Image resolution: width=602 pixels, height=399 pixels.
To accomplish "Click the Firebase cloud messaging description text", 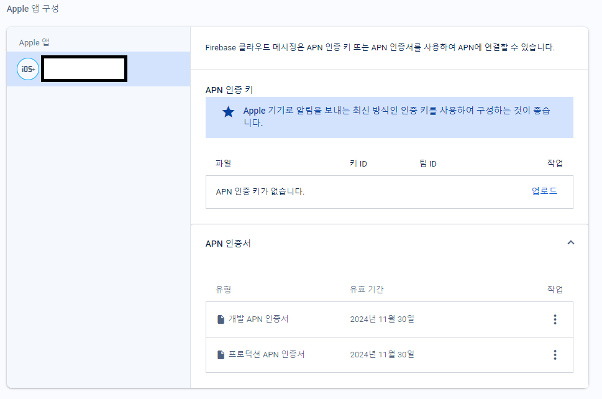I will pos(380,47).
